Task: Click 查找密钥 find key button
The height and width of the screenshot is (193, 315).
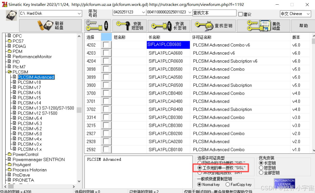Action: pos(214,25)
